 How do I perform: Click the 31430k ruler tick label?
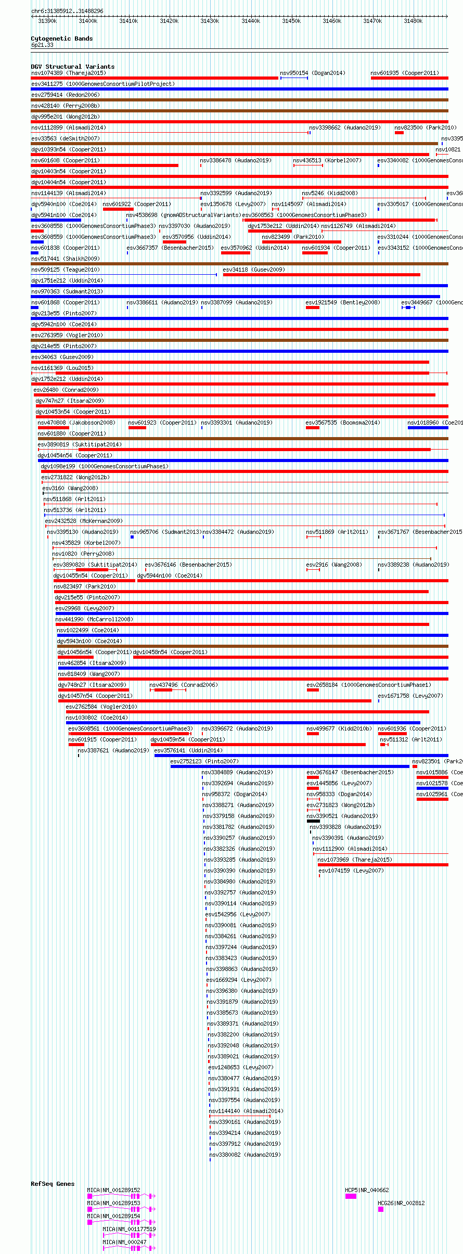tap(210, 21)
